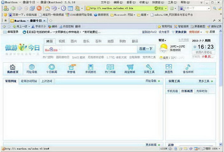Viewport: 224px width, 152px height.
Task: Open the 快捷组 menu
Action: pos(158,3)
